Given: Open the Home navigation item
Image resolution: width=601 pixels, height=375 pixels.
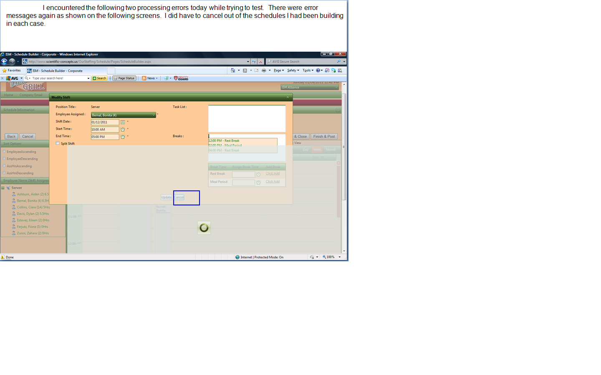Looking at the screenshot, I should point(8,95).
